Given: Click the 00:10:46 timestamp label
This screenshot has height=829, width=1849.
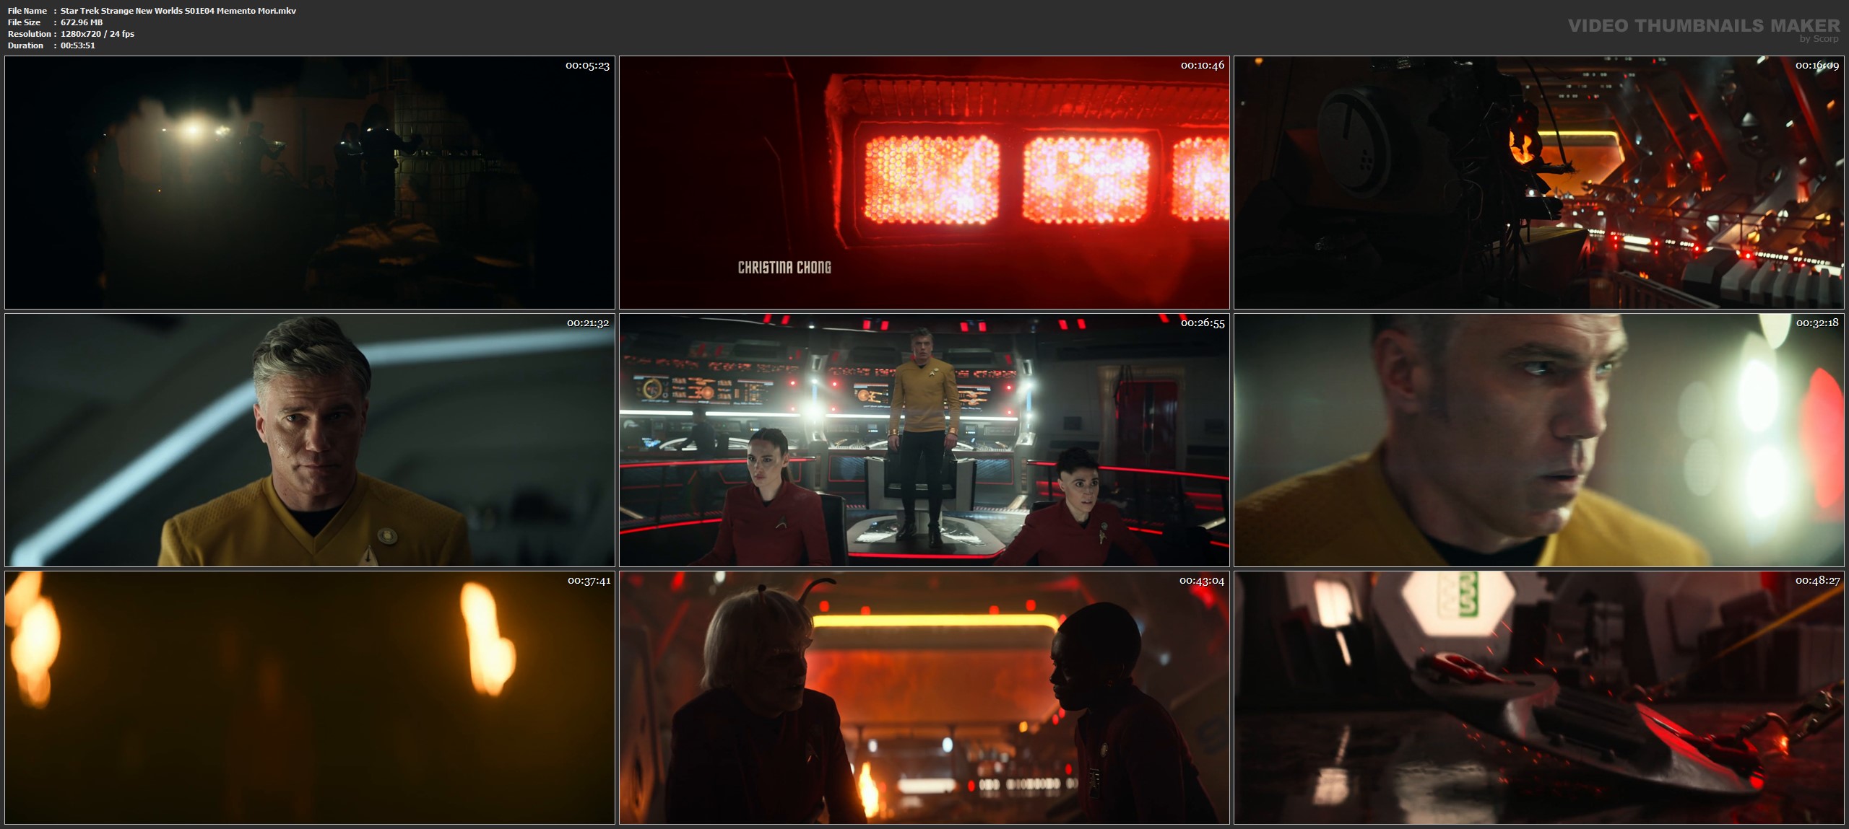Looking at the screenshot, I should tap(1202, 66).
